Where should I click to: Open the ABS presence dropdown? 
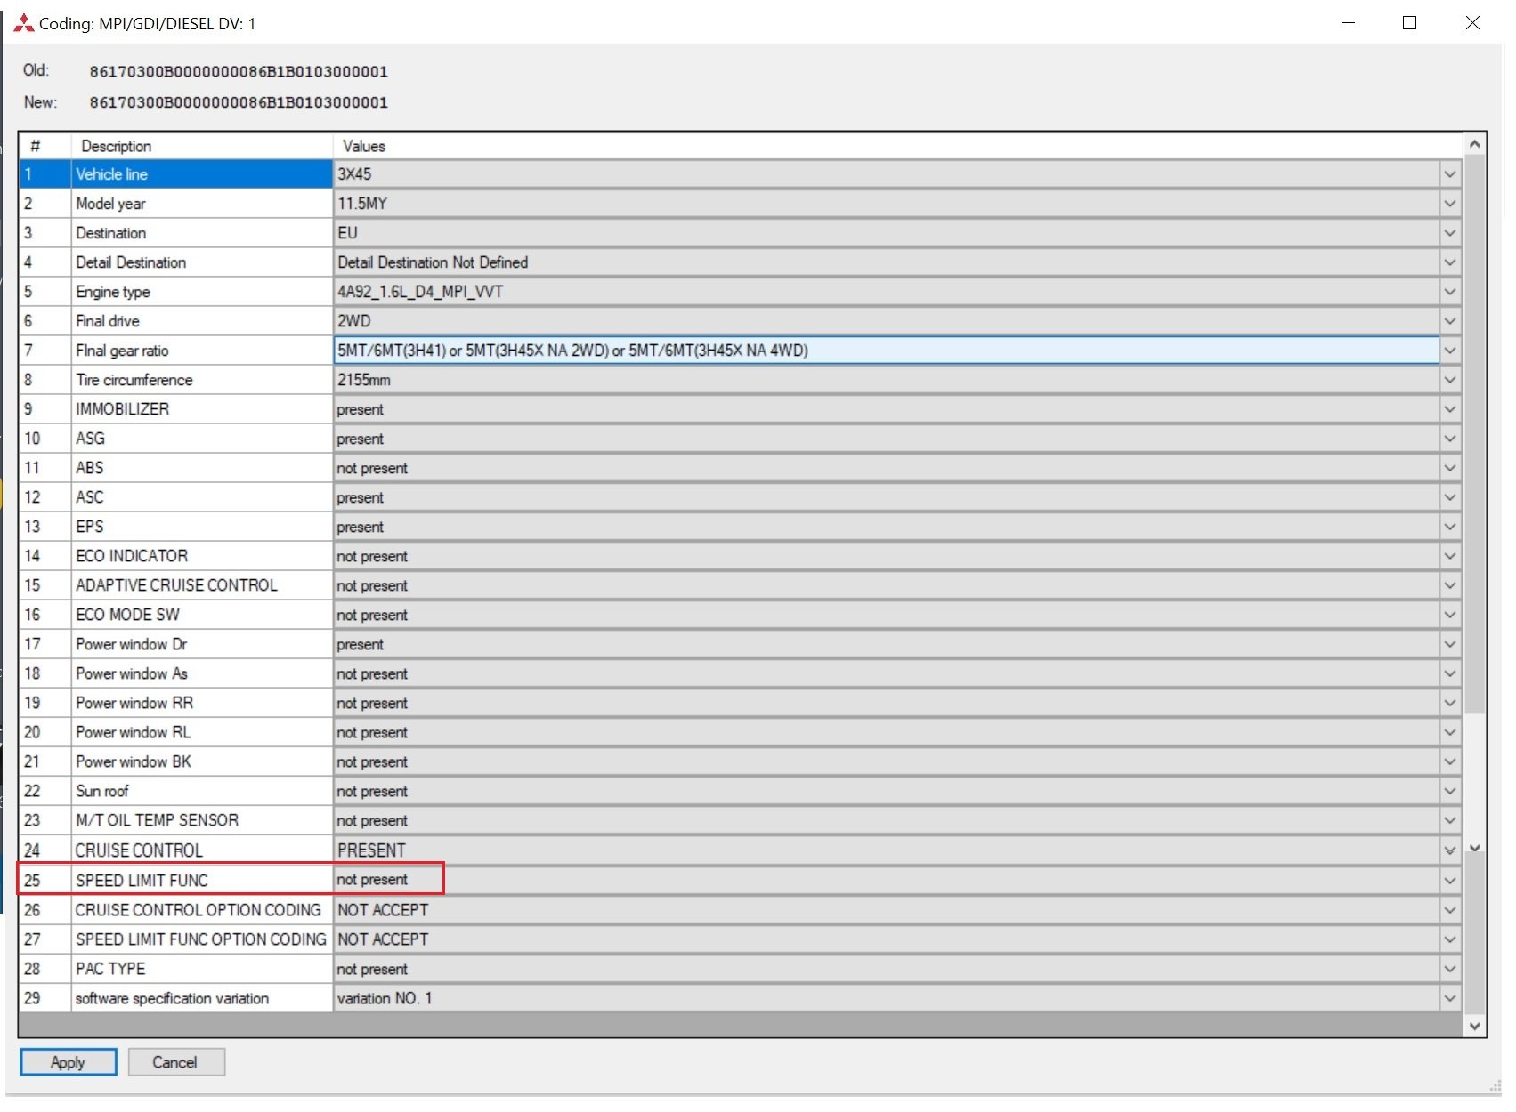point(1449,468)
